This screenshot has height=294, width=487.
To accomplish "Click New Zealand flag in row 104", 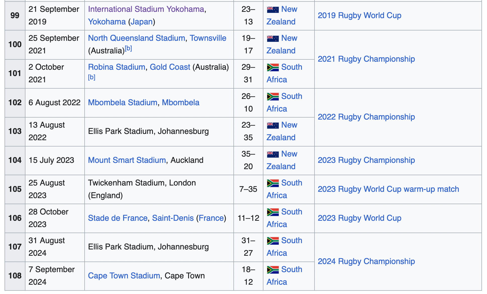I will (273, 154).
